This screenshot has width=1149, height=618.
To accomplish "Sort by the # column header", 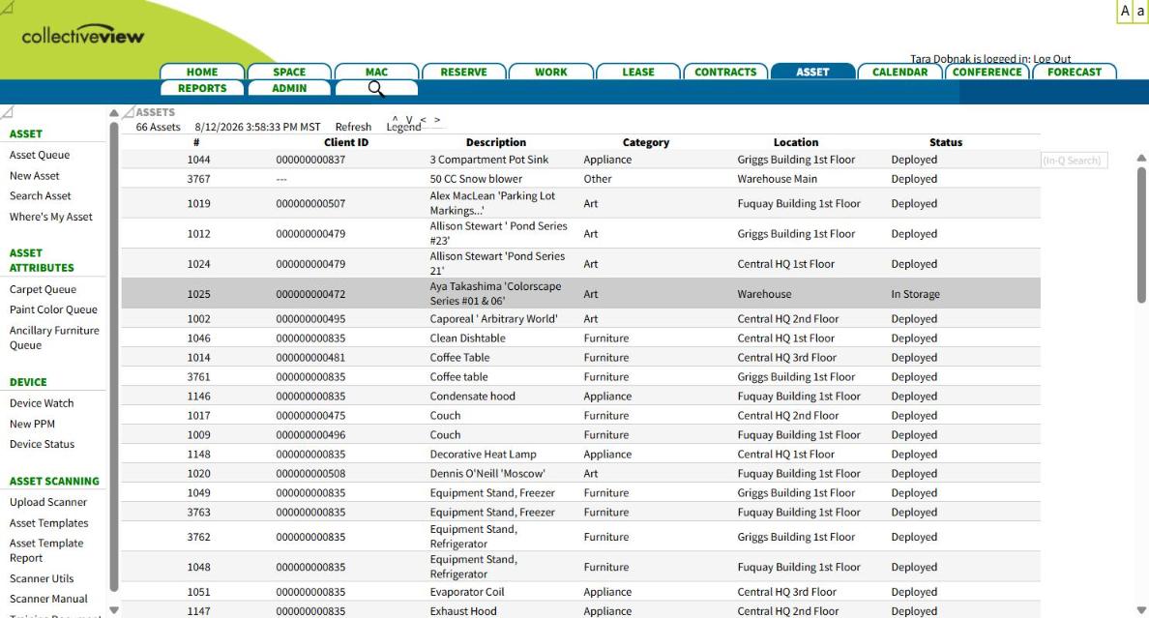I will [x=196, y=142].
